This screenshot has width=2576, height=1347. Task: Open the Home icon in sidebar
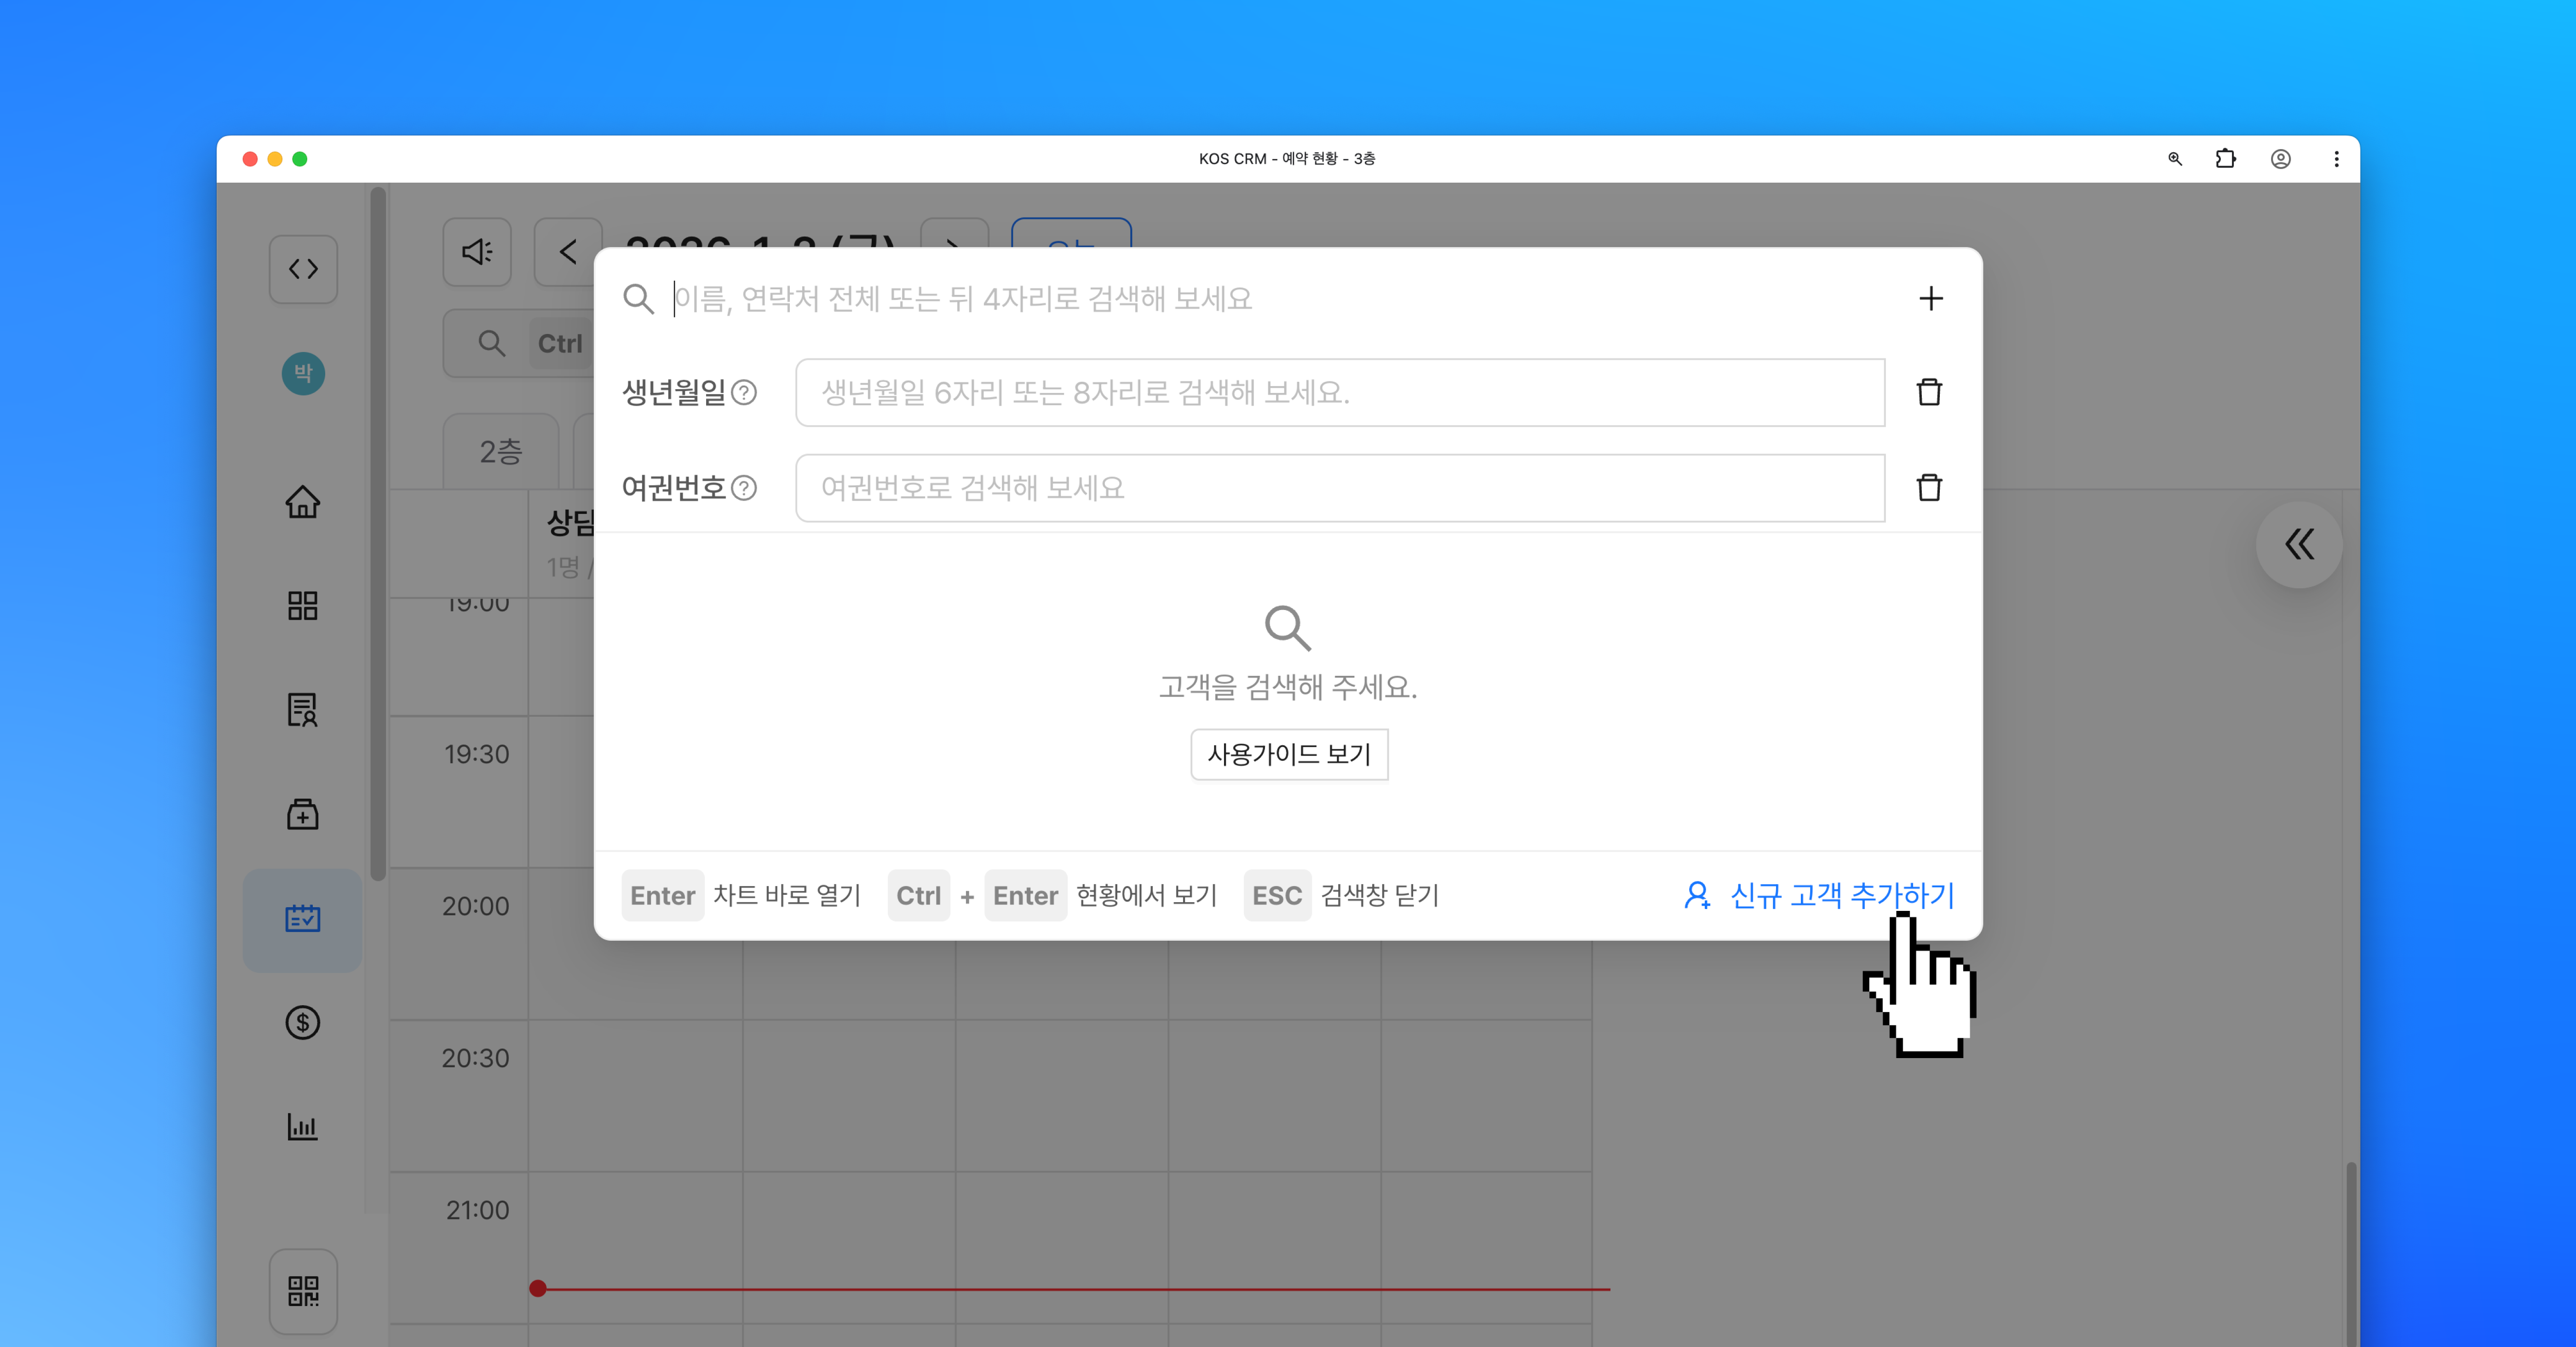click(x=302, y=502)
